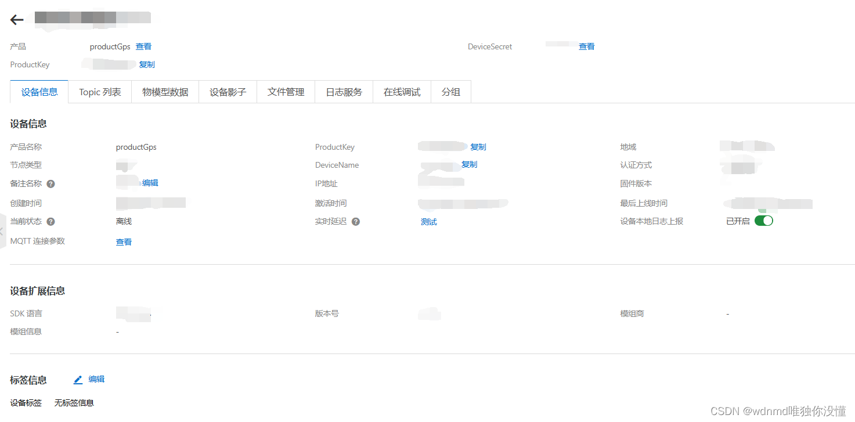This screenshot has height=422, width=855.
Task: Copy the ProductKey with 复制 link
Action: tap(478, 146)
